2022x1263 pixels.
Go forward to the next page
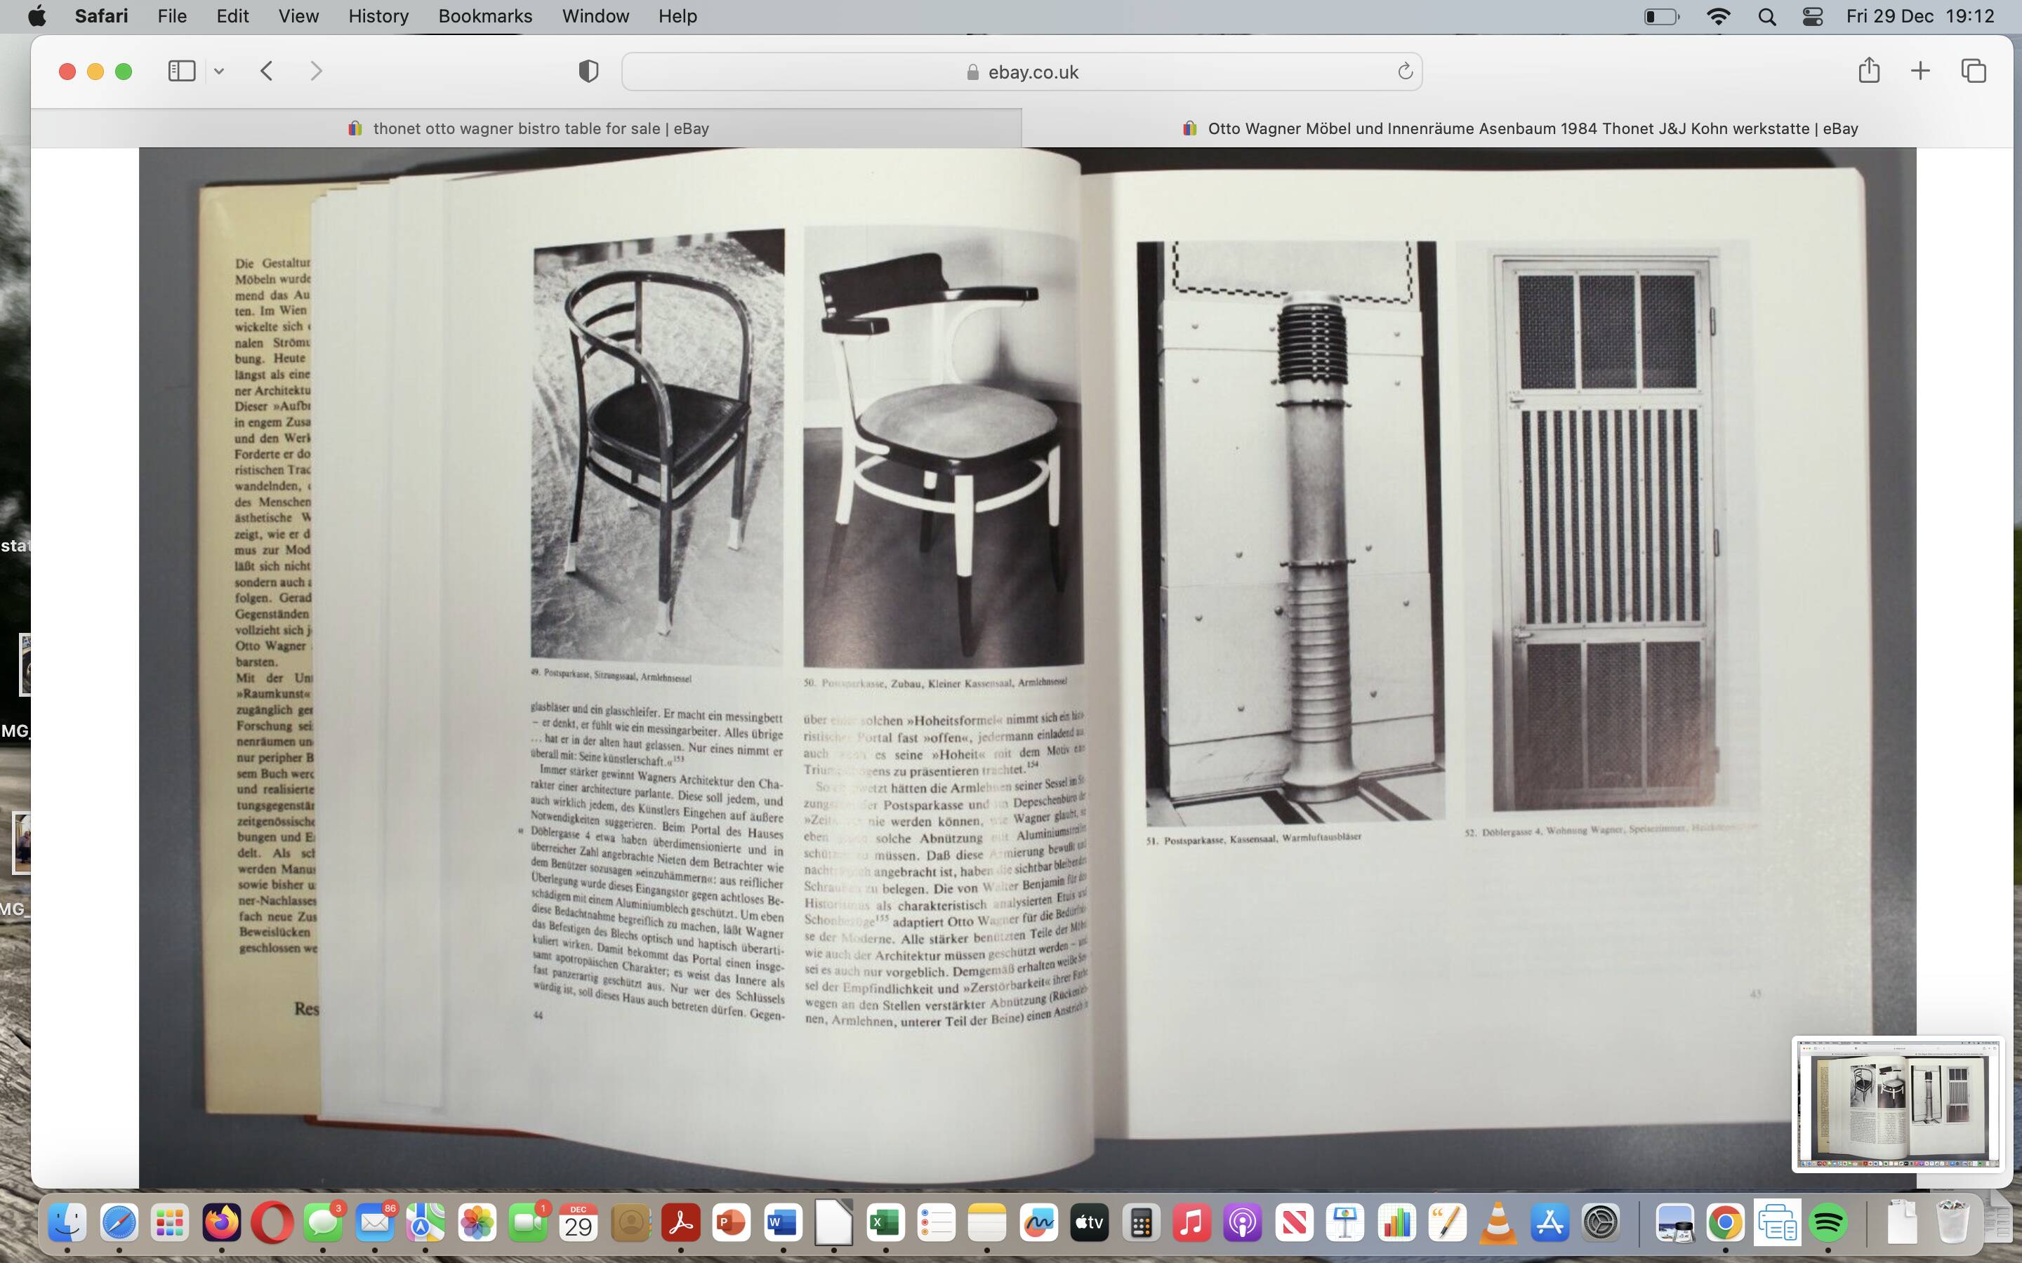click(x=316, y=71)
